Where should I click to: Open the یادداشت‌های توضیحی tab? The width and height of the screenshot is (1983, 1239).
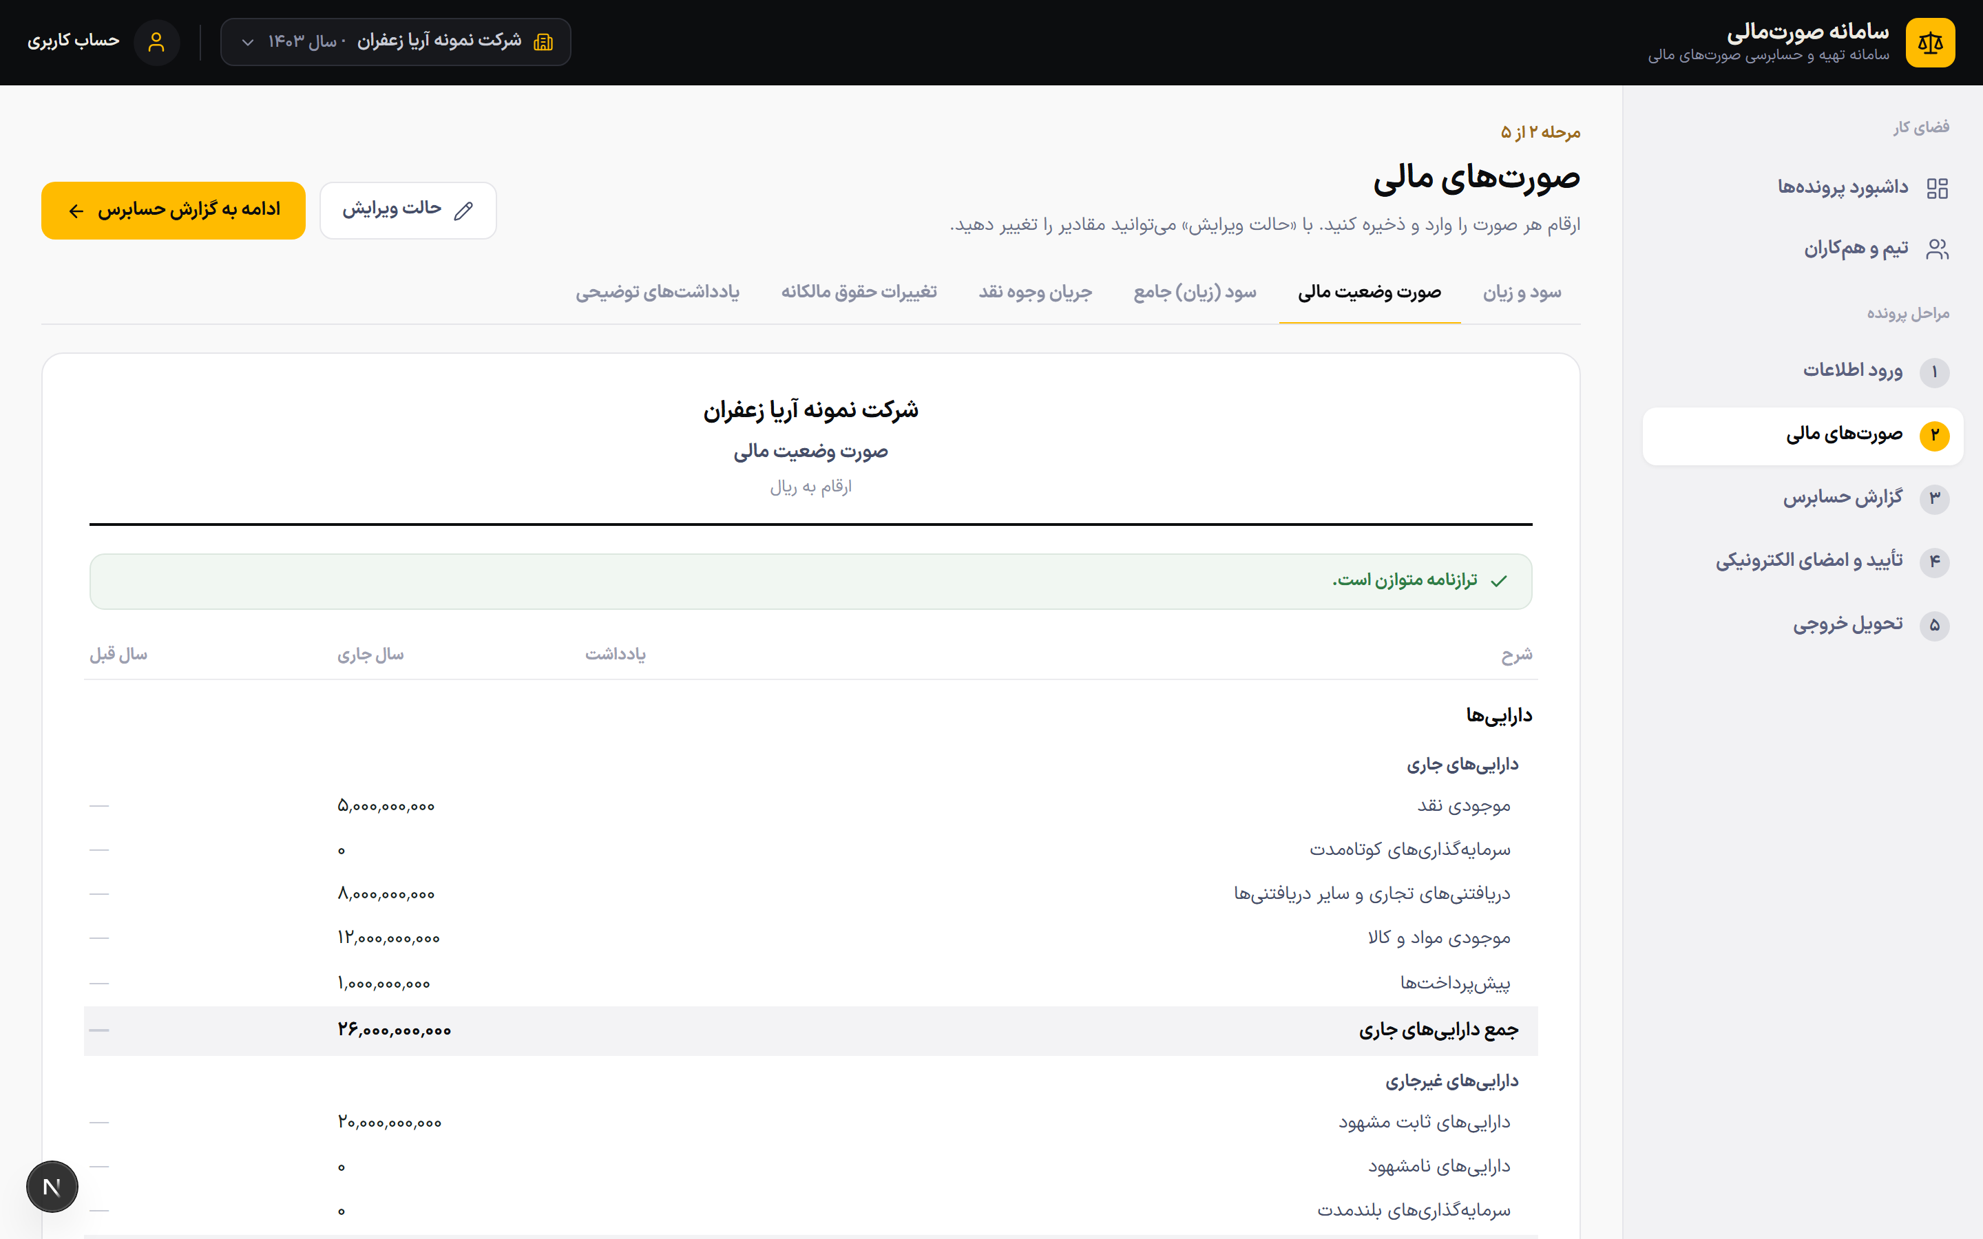(657, 293)
